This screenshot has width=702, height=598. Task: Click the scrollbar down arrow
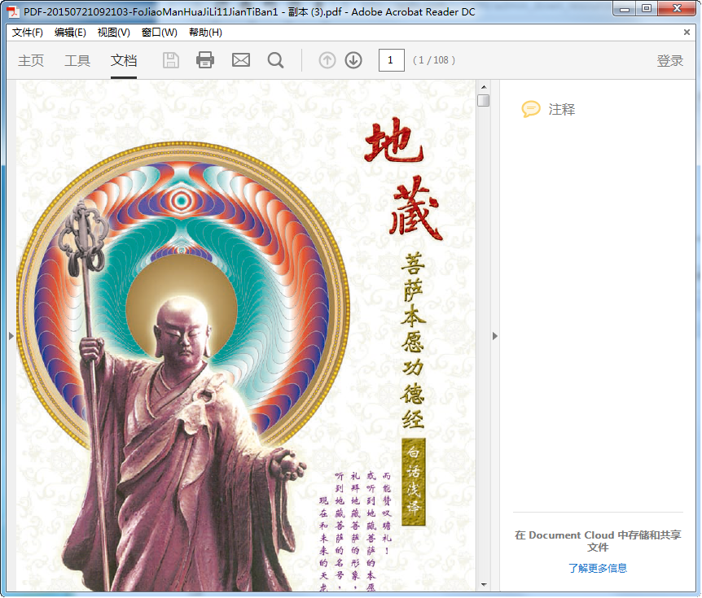(484, 585)
